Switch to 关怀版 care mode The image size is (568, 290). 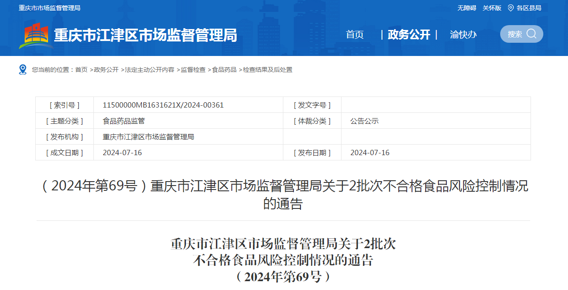pyautogui.click(x=492, y=8)
